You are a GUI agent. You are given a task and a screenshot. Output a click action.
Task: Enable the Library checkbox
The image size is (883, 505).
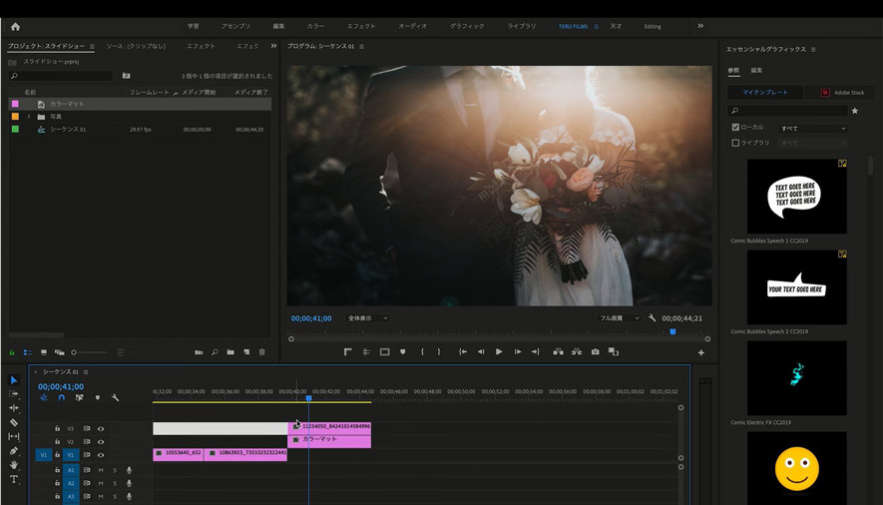tap(735, 143)
